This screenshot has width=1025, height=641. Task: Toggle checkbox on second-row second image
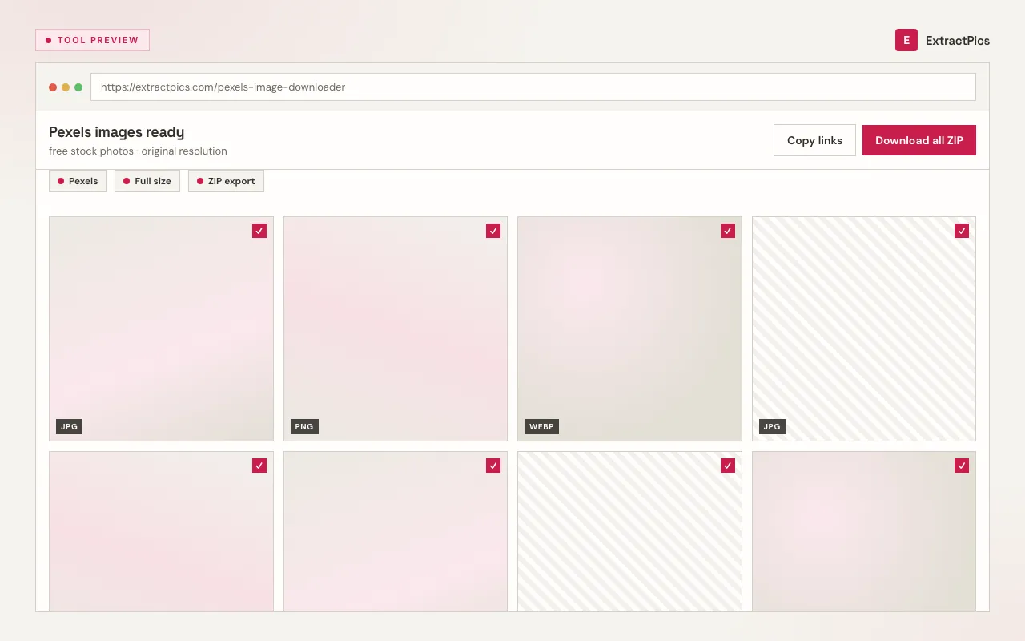[493, 466]
